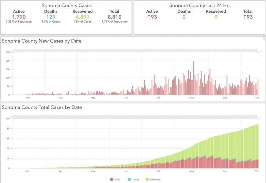Toggle the Recovered series in chart legend
Screen dimensions: 266x183
[x=153, y=179]
